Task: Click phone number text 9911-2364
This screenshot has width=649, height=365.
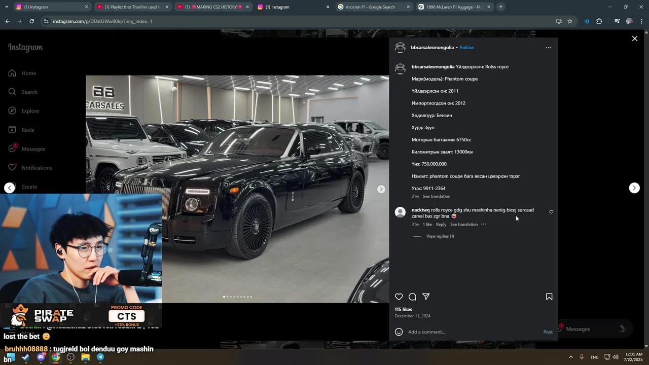Action: tap(434, 189)
